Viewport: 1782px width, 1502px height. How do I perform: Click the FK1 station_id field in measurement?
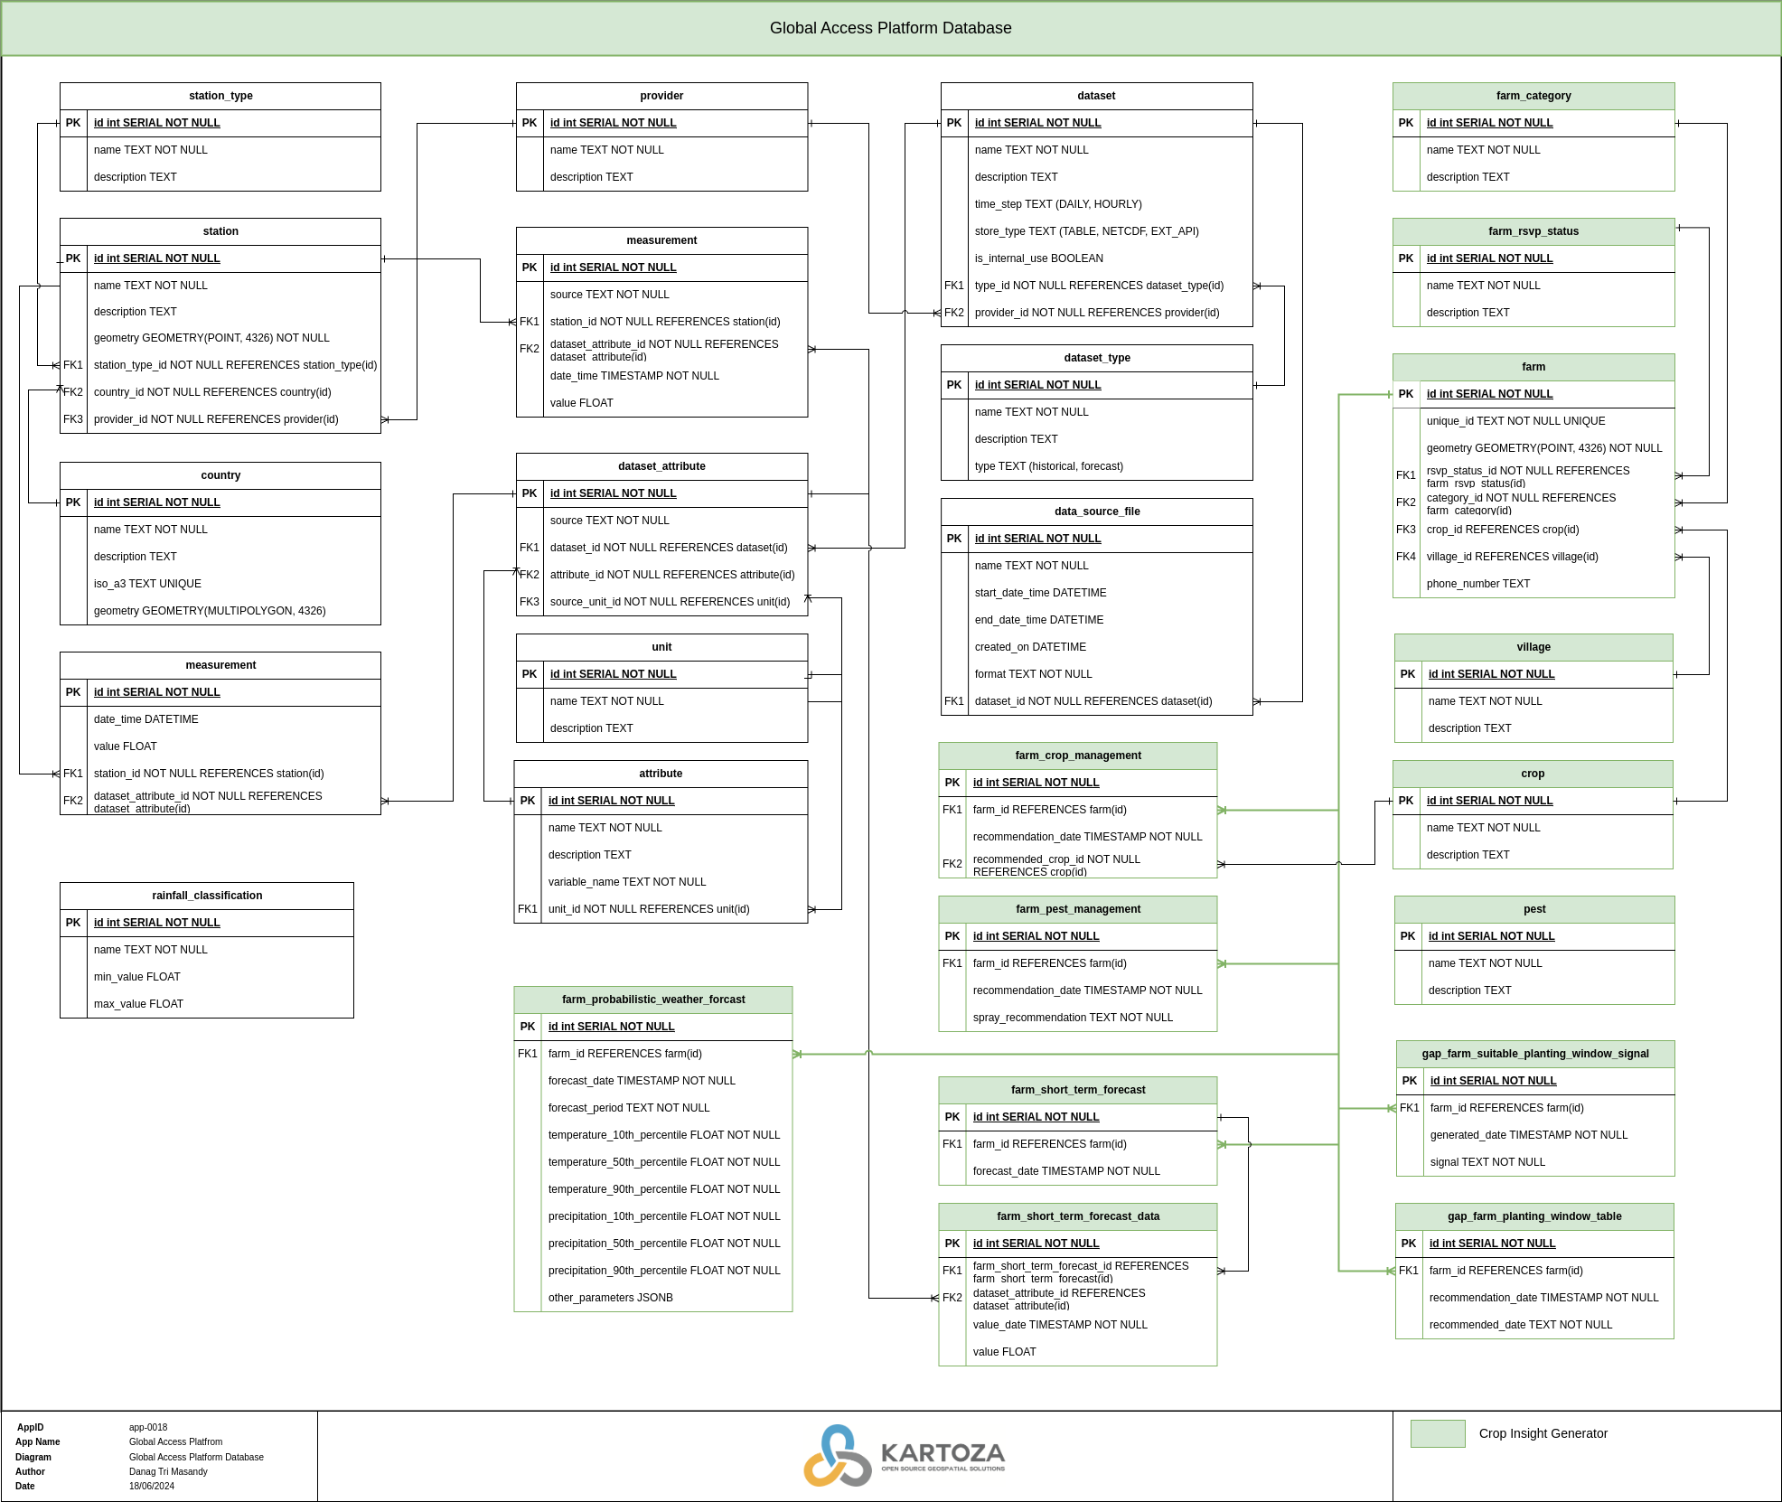pyautogui.click(x=664, y=321)
